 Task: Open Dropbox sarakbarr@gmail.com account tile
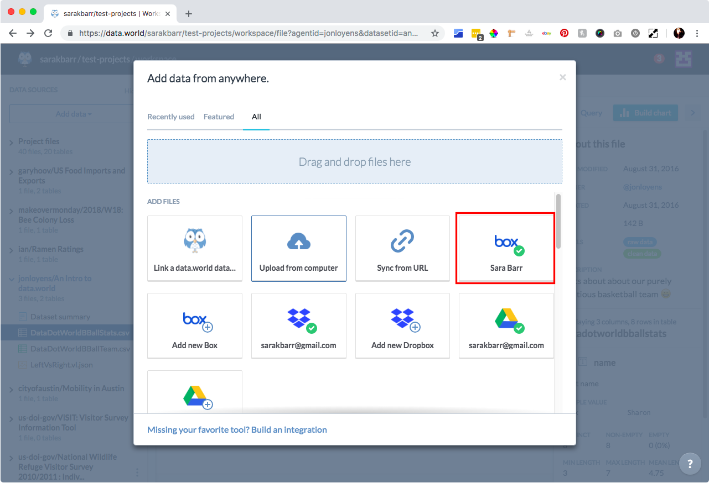pyautogui.click(x=299, y=326)
